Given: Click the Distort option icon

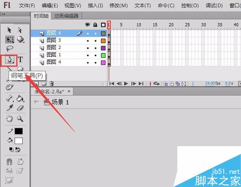Looking at the screenshot, I should point(20,171).
